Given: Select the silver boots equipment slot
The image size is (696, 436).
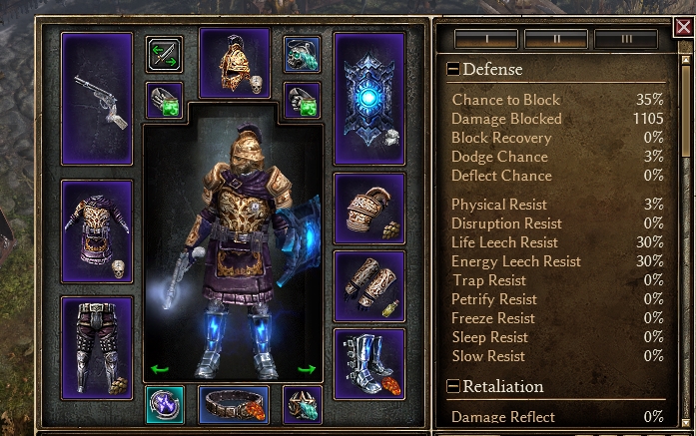Looking at the screenshot, I should click(x=369, y=364).
